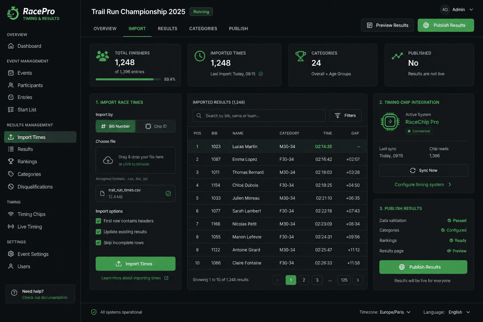
Task: Toggle Update existing results checkbox
Action: pos(98,232)
